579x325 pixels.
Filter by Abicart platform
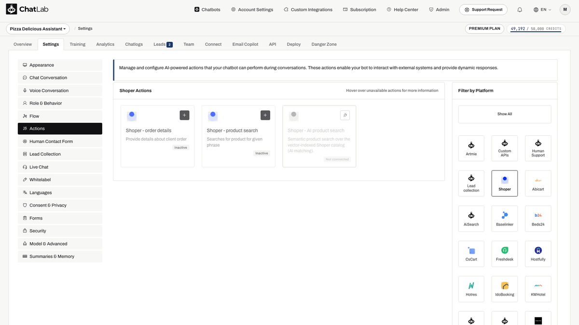pos(538,183)
